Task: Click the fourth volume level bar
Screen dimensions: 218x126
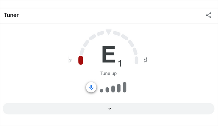Action: [x=119, y=88]
